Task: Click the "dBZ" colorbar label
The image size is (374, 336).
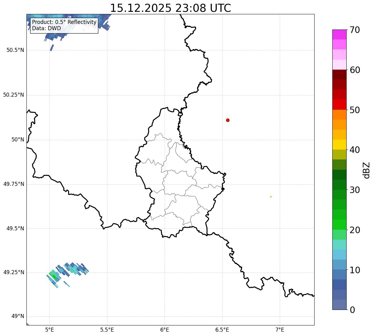Action: click(x=367, y=170)
